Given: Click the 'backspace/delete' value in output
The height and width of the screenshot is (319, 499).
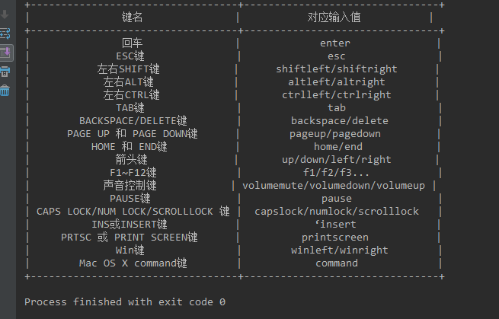Looking at the screenshot, I should [x=340, y=121].
